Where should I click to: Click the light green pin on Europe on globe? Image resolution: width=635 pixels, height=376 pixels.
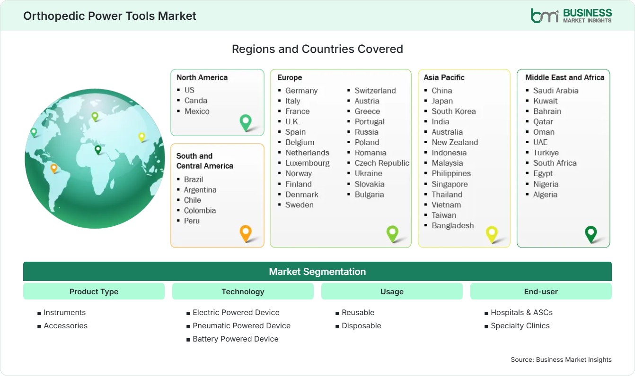tap(95, 116)
